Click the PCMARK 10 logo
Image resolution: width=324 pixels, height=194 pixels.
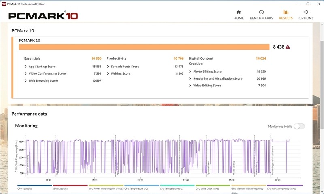coord(43,16)
